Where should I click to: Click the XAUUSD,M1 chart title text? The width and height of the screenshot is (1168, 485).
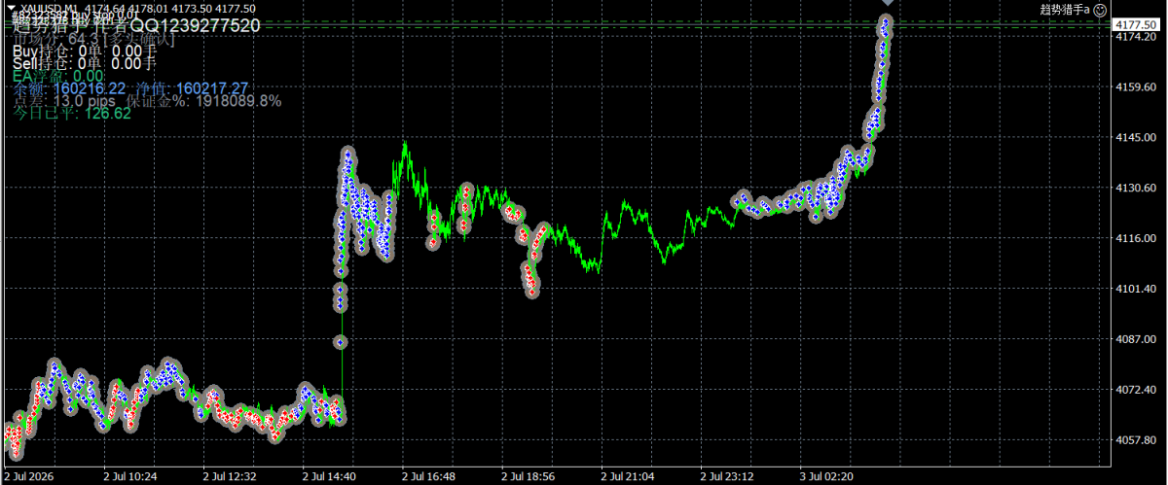[x=47, y=9]
